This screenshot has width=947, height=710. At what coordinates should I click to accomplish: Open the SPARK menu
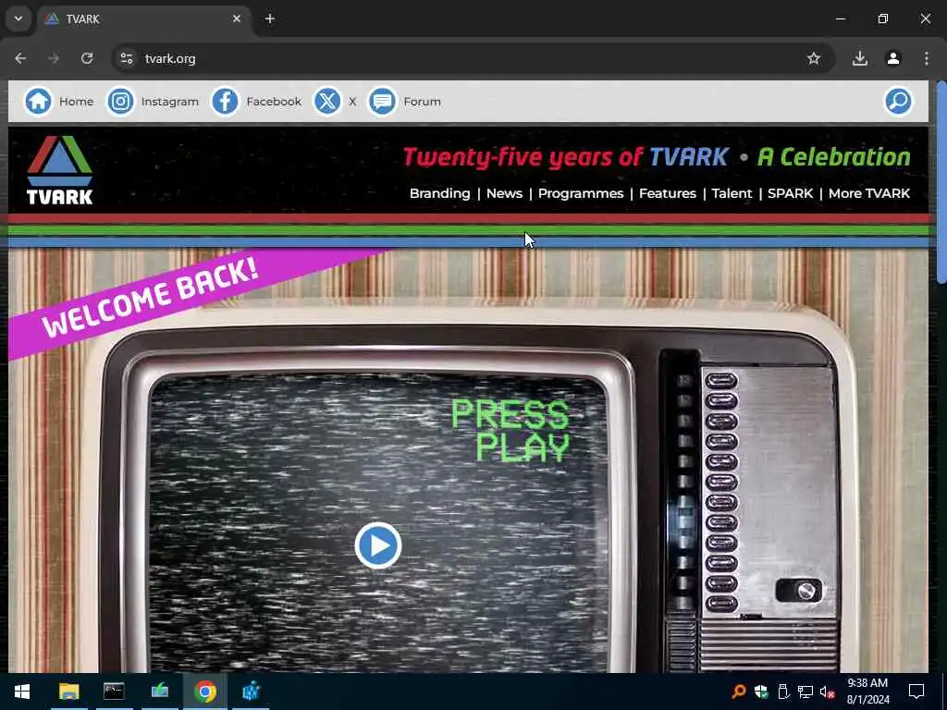pos(790,193)
